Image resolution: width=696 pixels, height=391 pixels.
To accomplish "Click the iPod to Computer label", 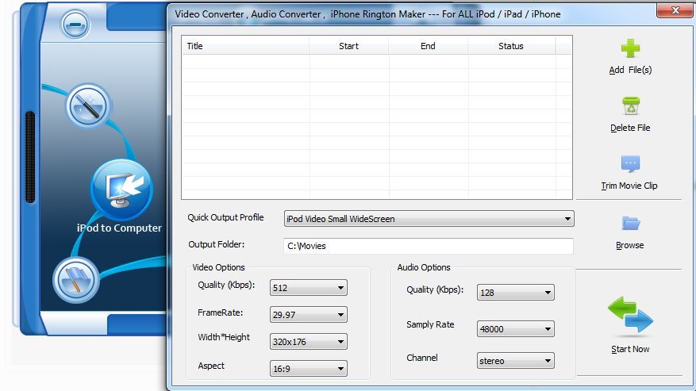I will pyautogui.click(x=119, y=228).
